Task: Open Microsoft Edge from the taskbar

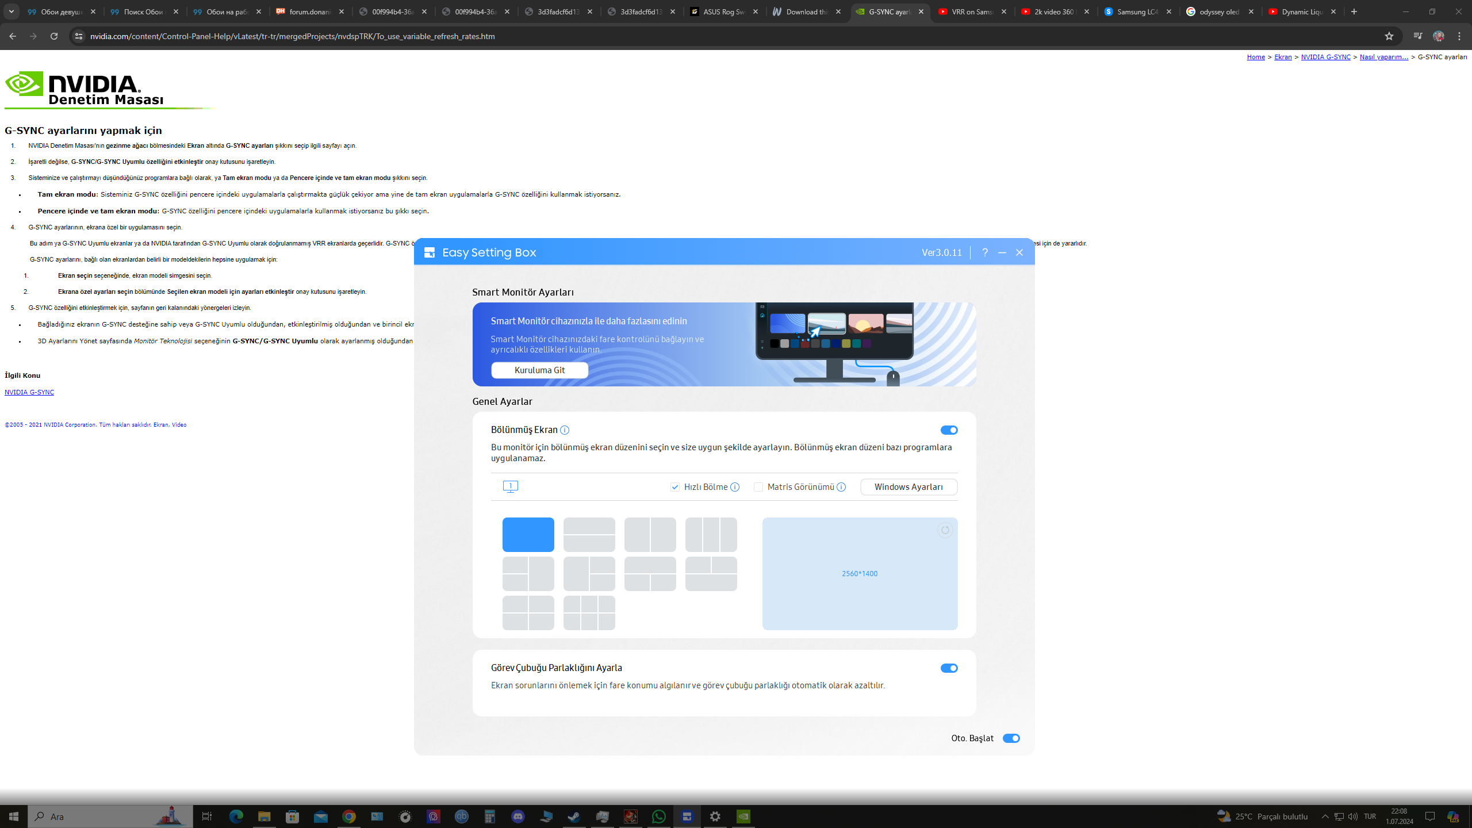Action: pos(236,816)
